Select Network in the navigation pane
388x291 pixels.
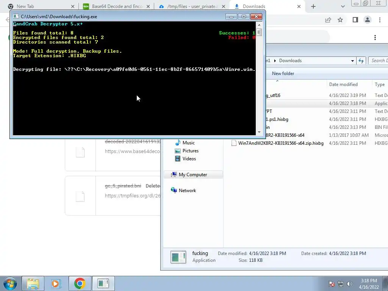pyautogui.click(x=187, y=191)
